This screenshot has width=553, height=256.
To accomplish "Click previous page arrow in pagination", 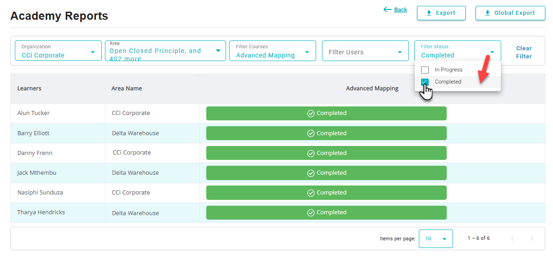I will coord(512,238).
